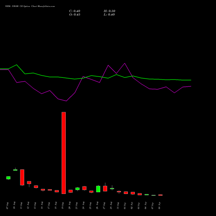Viewport: 216px width, 216px height.
Task: Select the last red candle for 08 Sep
Action: point(160,195)
